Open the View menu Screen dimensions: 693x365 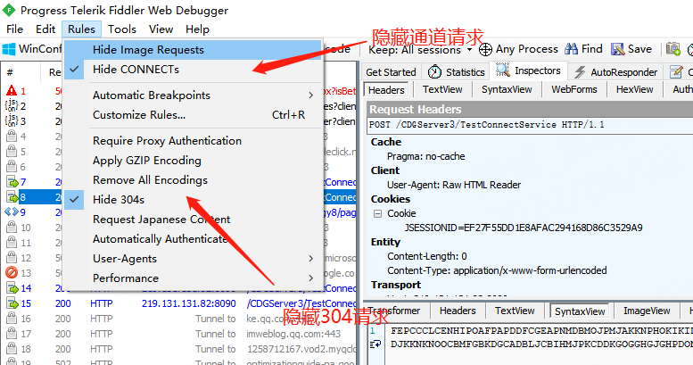(x=161, y=29)
